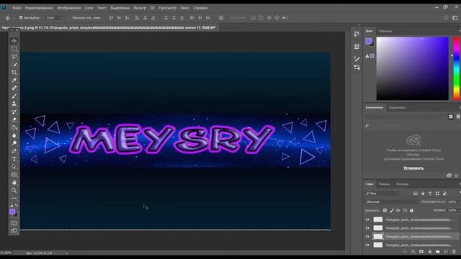Toggle the Auto-Select checkbox
Image resolution: width=461 pixels, height=259 pixels.
pyautogui.click(x=21, y=18)
